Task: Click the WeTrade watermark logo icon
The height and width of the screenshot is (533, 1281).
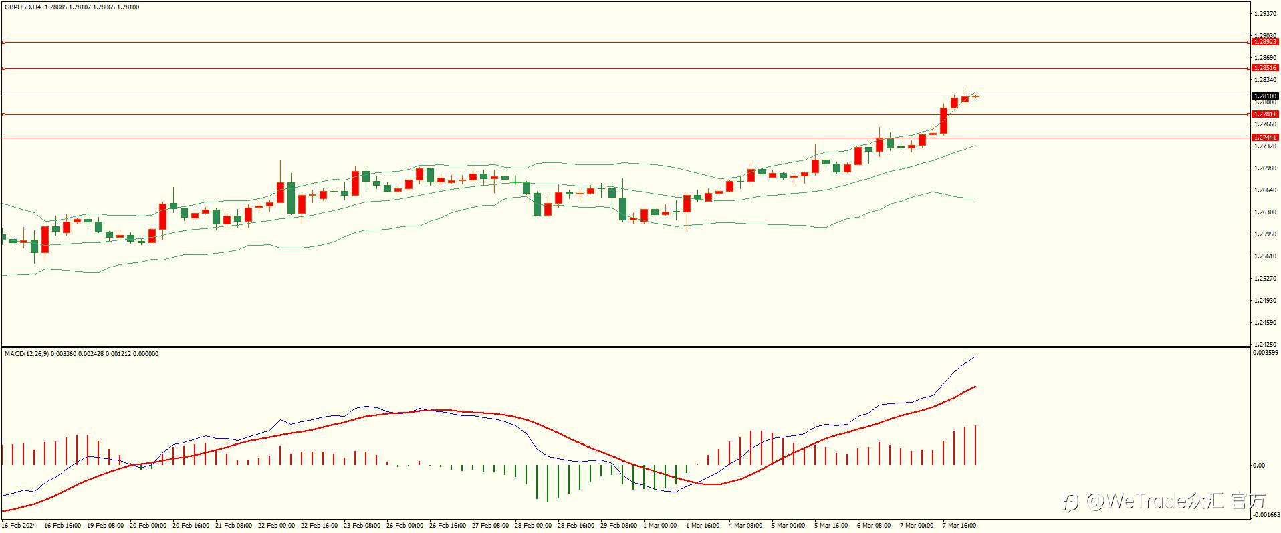Action: coord(1071,502)
